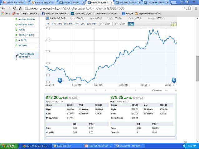Click the BSE price 878.30

click(52, 97)
